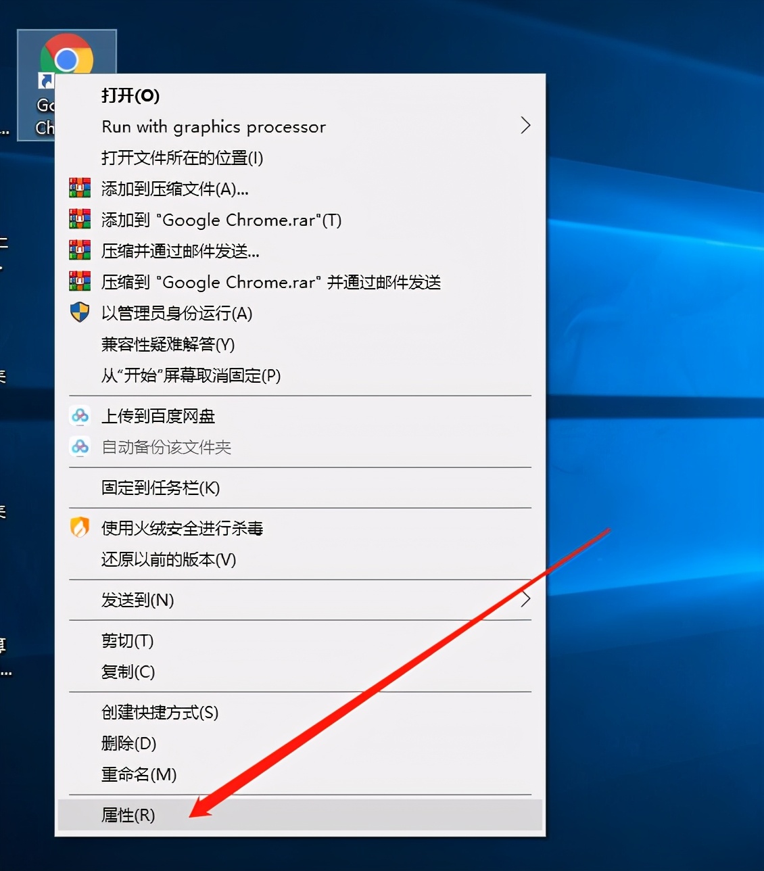
Task: Click Baidu Netdisk icon beside 上传到百度网盘
Action: click(80, 415)
